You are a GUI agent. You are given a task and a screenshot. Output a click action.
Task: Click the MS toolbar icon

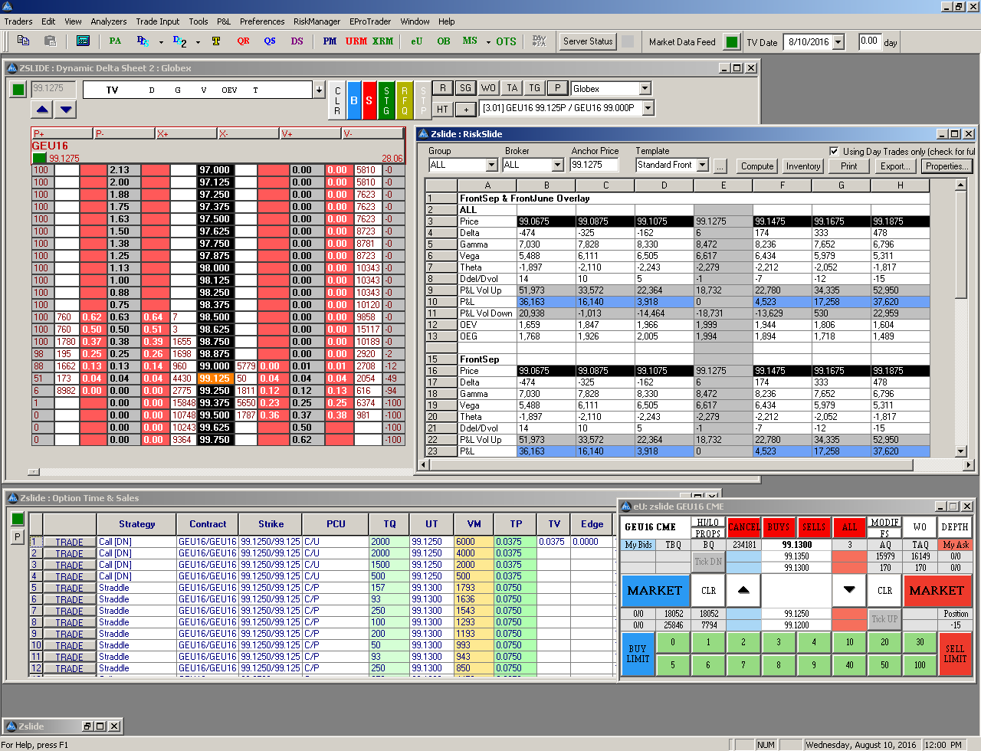tap(470, 41)
